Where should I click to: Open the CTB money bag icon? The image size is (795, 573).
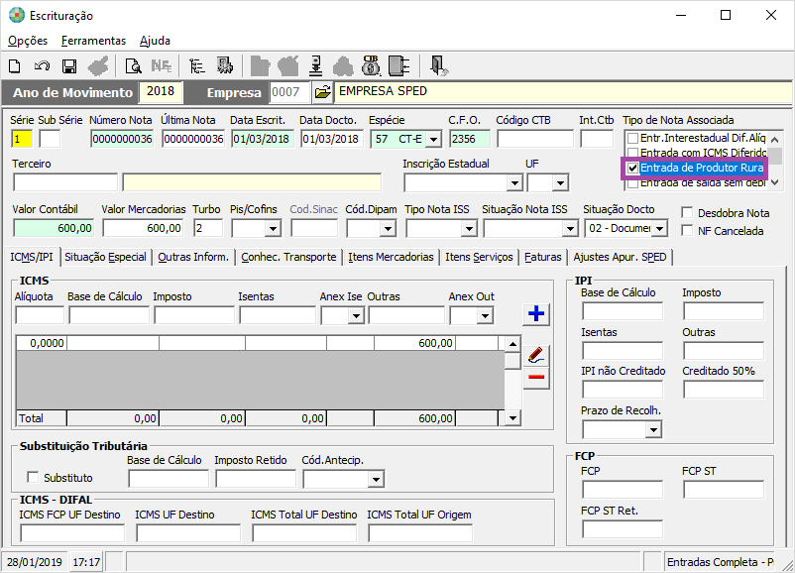(x=371, y=65)
